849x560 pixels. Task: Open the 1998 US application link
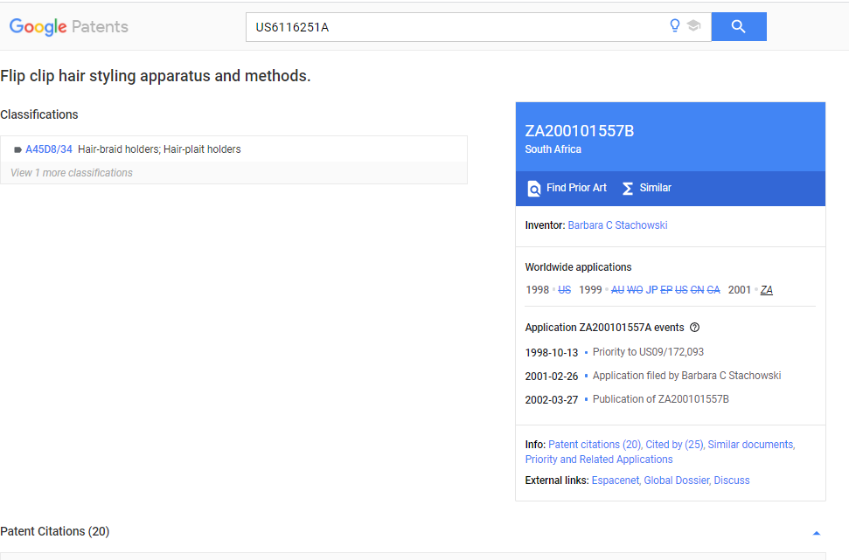(x=564, y=290)
